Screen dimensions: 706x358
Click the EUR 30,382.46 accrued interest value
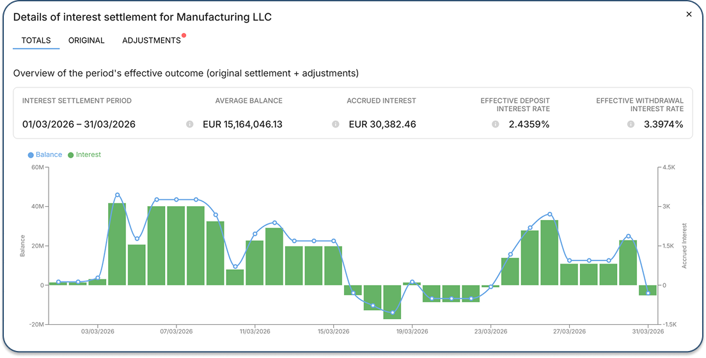coord(382,124)
